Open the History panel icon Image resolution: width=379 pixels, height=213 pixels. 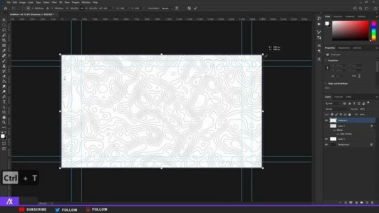pyautogui.click(x=319, y=18)
